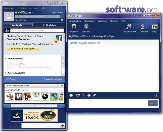163x132 pixels.
Task: Focus the Web-Suche input field
Action: tap(41, 125)
